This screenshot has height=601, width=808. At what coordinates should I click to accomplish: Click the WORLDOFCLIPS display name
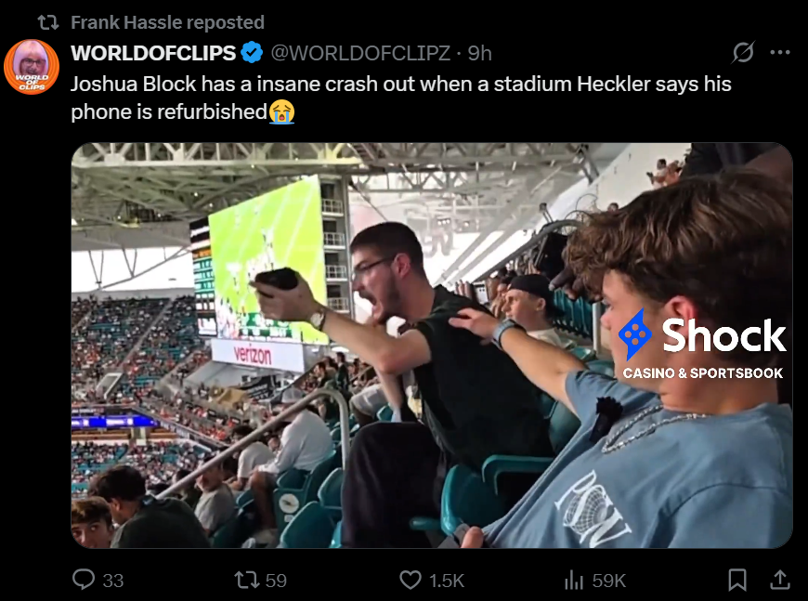(x=153, y=53)
